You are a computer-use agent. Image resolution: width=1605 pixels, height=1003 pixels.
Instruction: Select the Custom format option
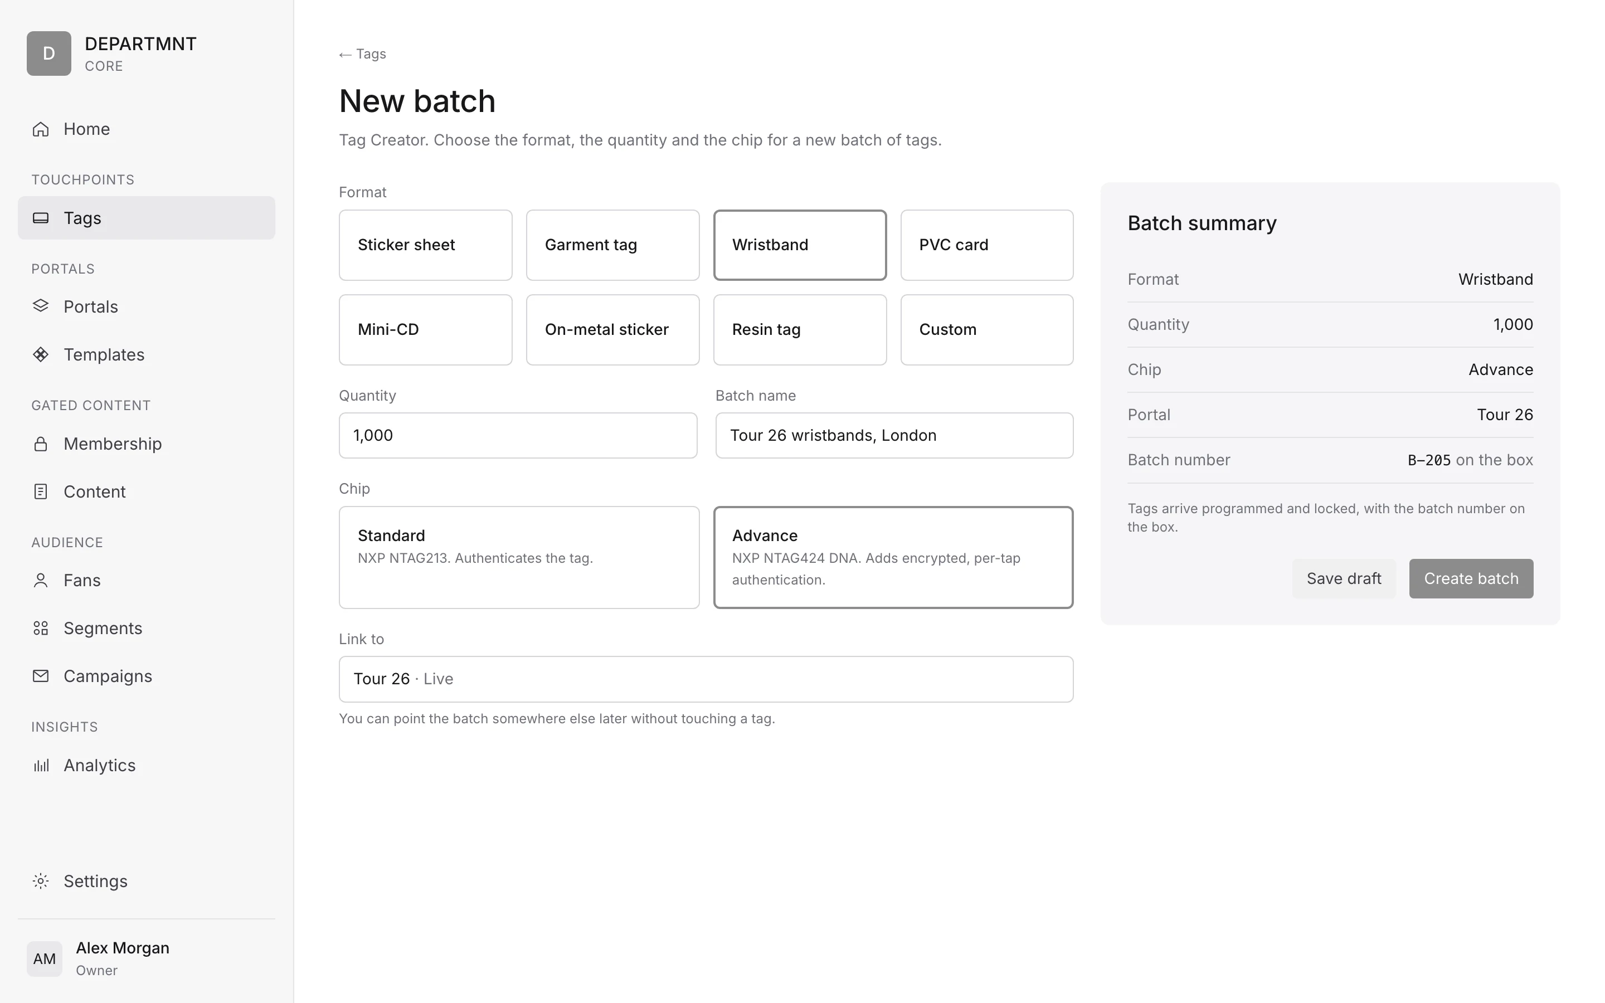coord(987,330)
